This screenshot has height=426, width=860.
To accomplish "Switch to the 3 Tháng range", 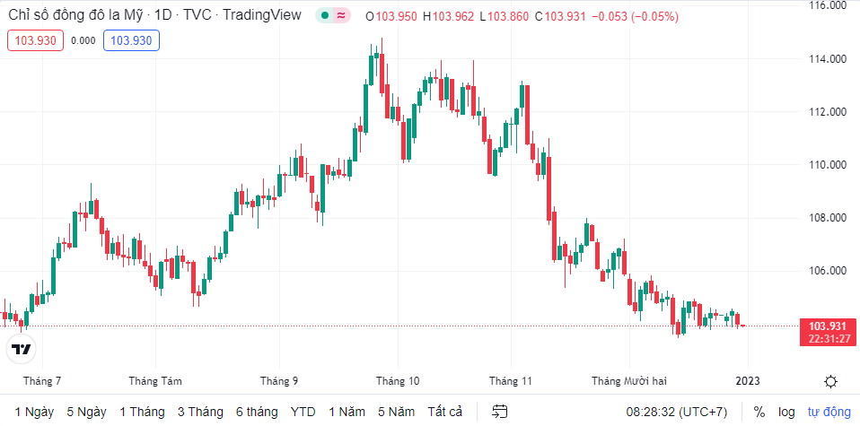I will tap(200, 412).
